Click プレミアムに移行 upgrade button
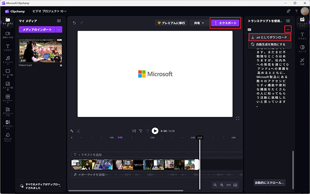The width and height of the screenshot is (310, 194). [171, 23]
